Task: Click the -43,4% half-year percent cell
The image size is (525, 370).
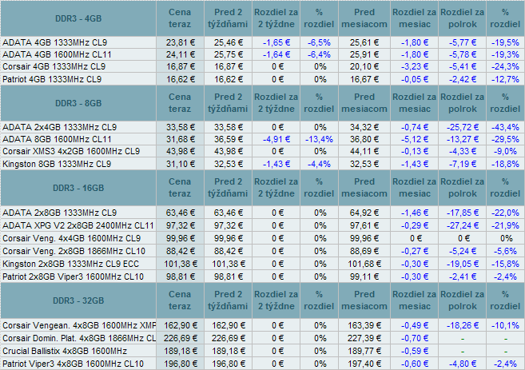Action: coord(505,127)
